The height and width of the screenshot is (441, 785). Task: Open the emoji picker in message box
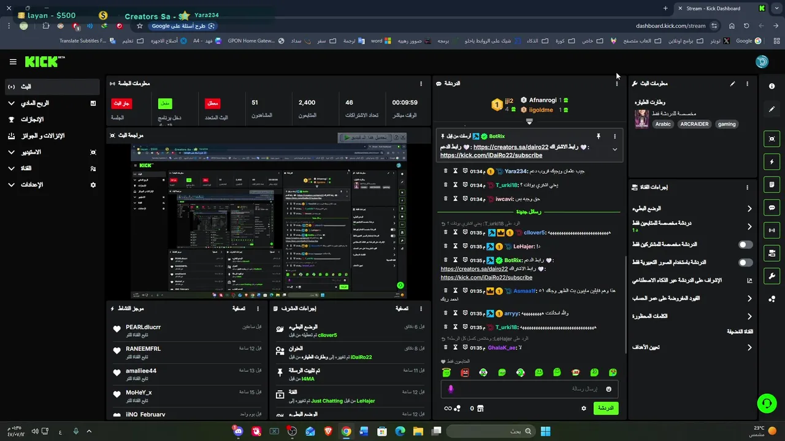pyautogui.click(x=608, y=389)
